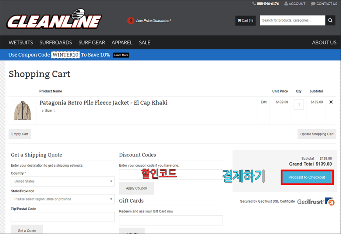Click Update Shopping Cart button
This screenshot has height=234, width=341.
tap(317, 134)
